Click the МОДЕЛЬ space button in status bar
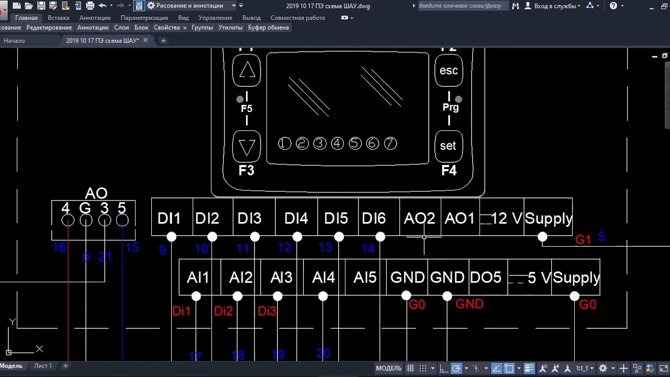 coord(389,368)
